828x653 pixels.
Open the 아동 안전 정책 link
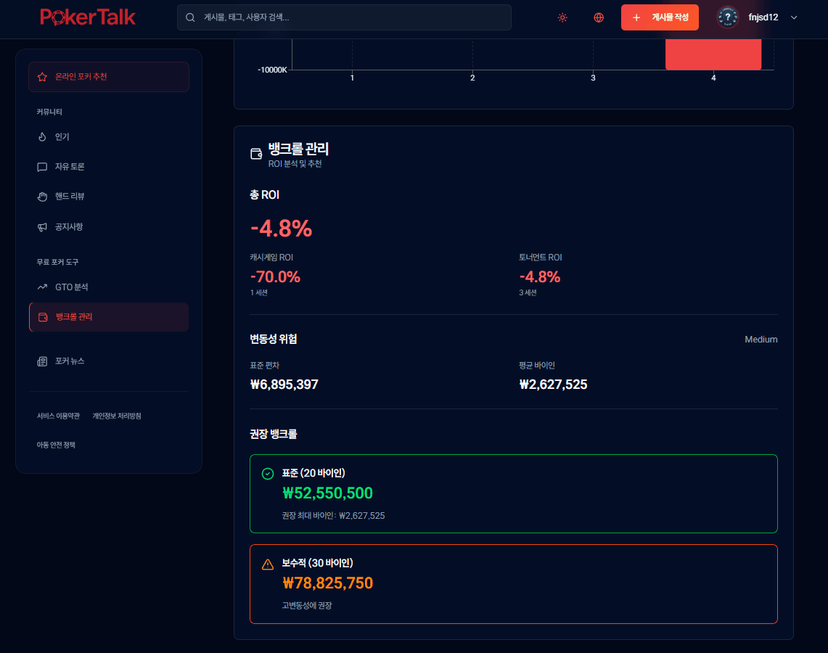(56, 445)
